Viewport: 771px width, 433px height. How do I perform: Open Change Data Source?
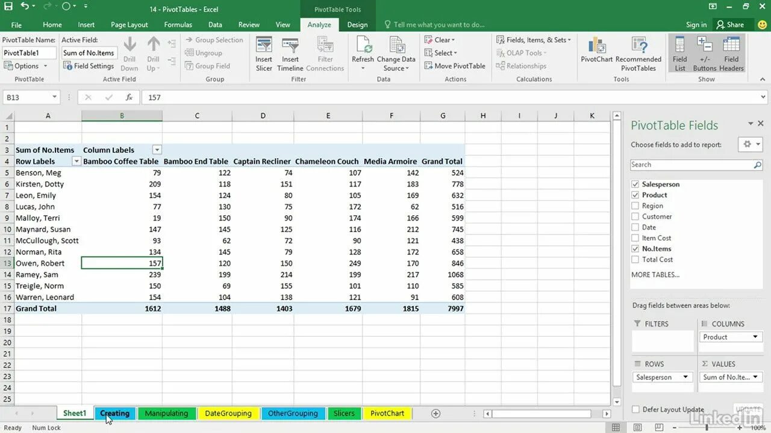396,54
